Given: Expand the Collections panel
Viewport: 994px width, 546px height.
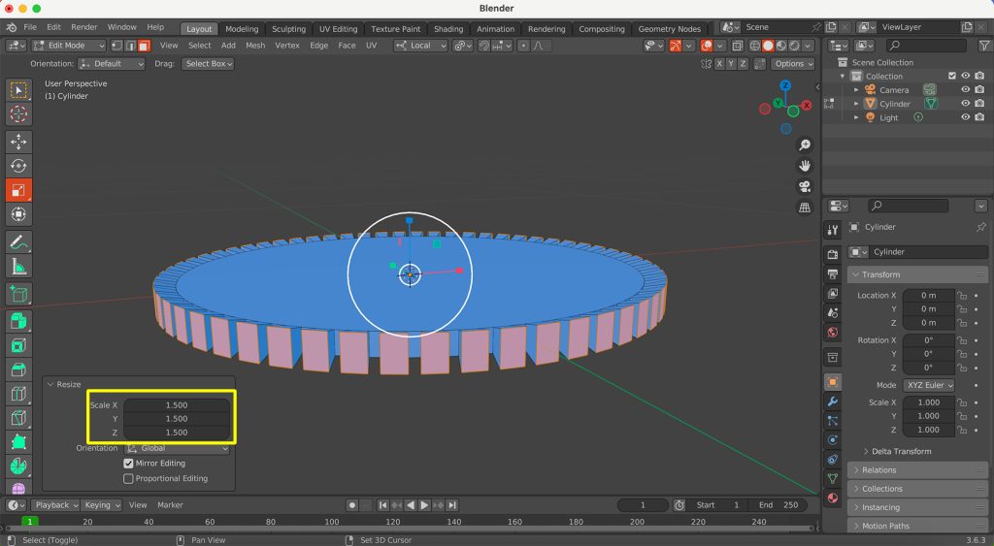Looking at the screenshot, I should (917, 489).
